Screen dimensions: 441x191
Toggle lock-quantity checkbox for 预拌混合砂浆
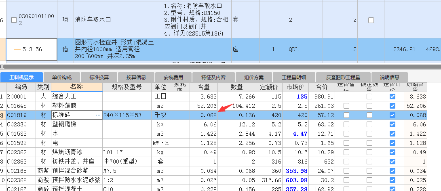tap(369, 170)
